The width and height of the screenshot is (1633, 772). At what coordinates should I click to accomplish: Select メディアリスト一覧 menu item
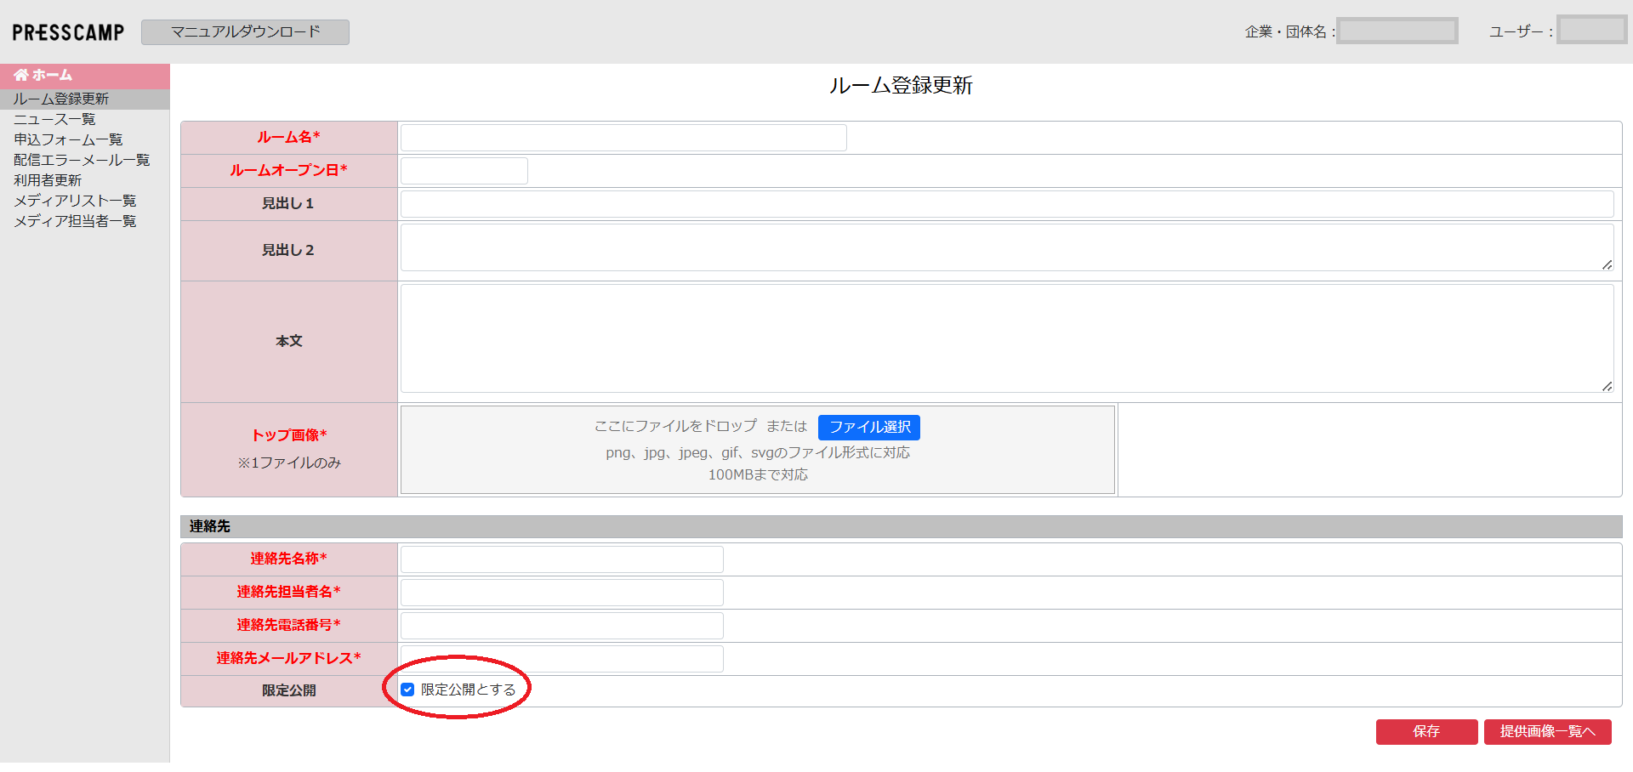click(x=75, y=201)
